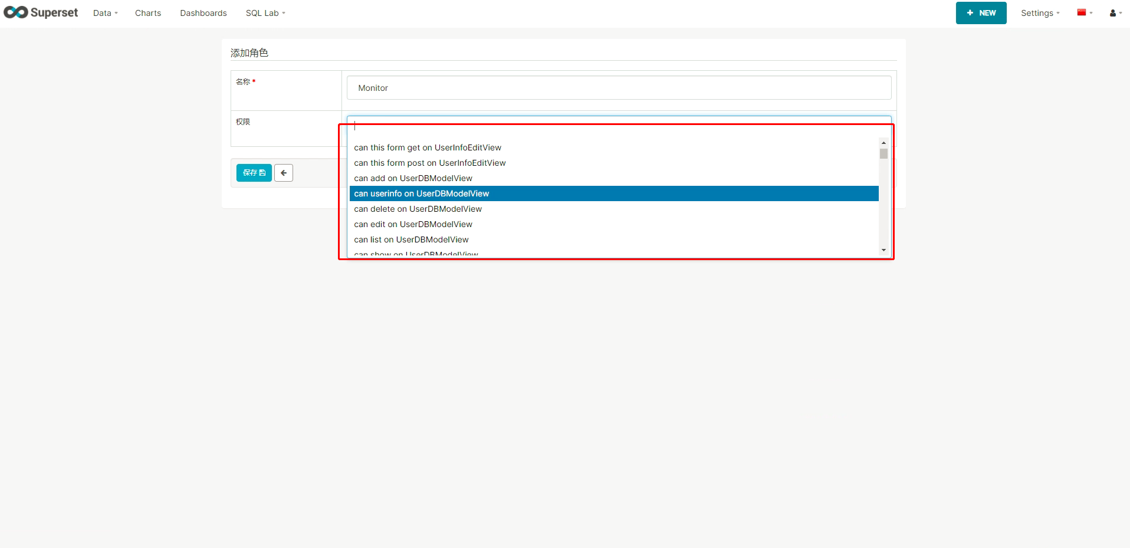Choose 'can delete on UserDBModelView'

coord(614,209)
